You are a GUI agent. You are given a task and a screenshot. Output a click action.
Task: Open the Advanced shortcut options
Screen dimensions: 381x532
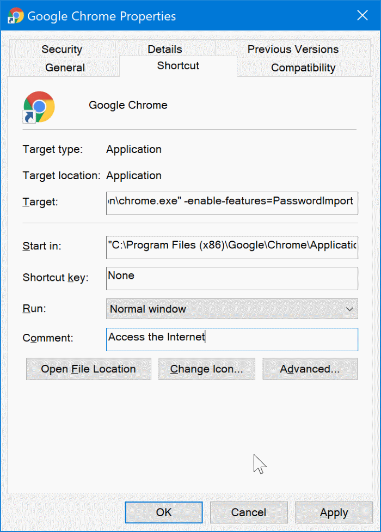[x=310, y=369]
